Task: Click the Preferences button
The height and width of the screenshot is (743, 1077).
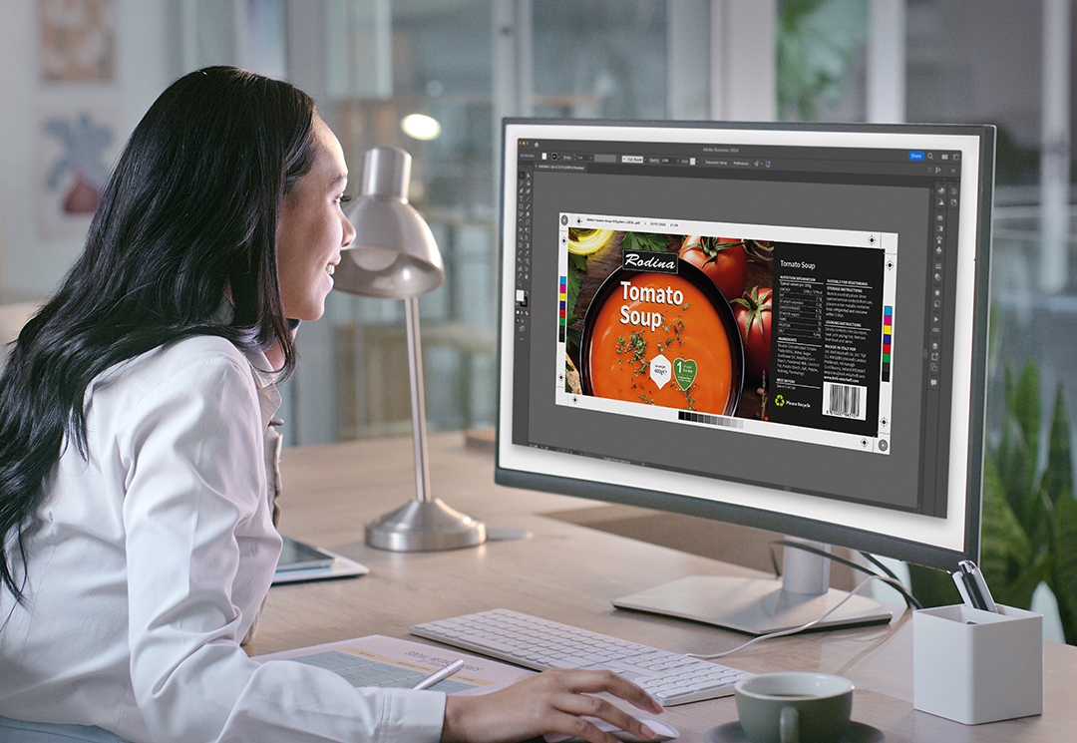Action: pos(741,162)
